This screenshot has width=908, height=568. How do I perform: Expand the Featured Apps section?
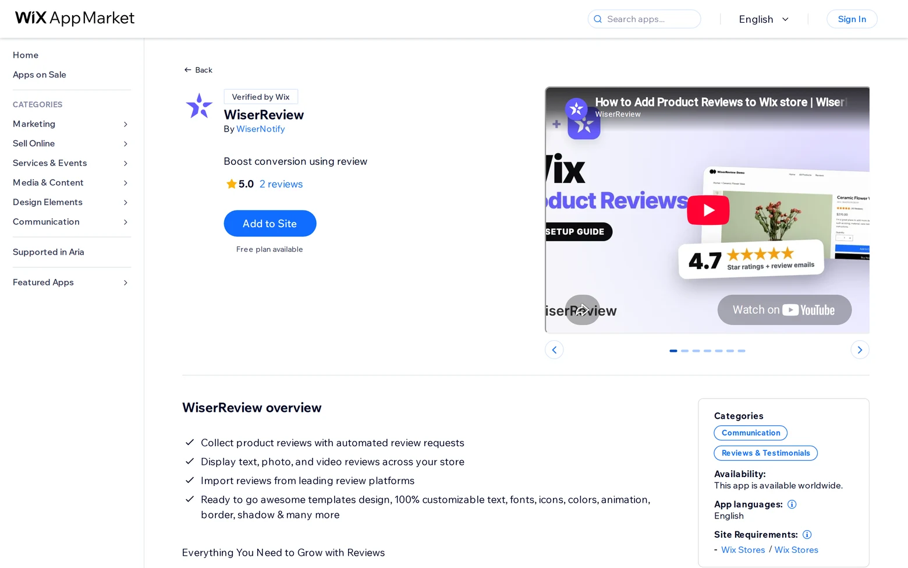coord(72,283)
